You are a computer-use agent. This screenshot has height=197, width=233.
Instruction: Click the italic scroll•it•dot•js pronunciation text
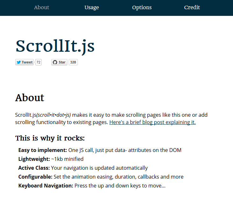coord(54,115)
